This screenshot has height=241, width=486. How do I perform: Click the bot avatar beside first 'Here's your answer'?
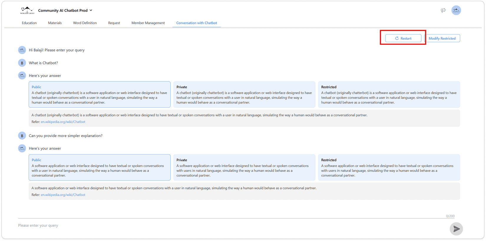[22, 76]
